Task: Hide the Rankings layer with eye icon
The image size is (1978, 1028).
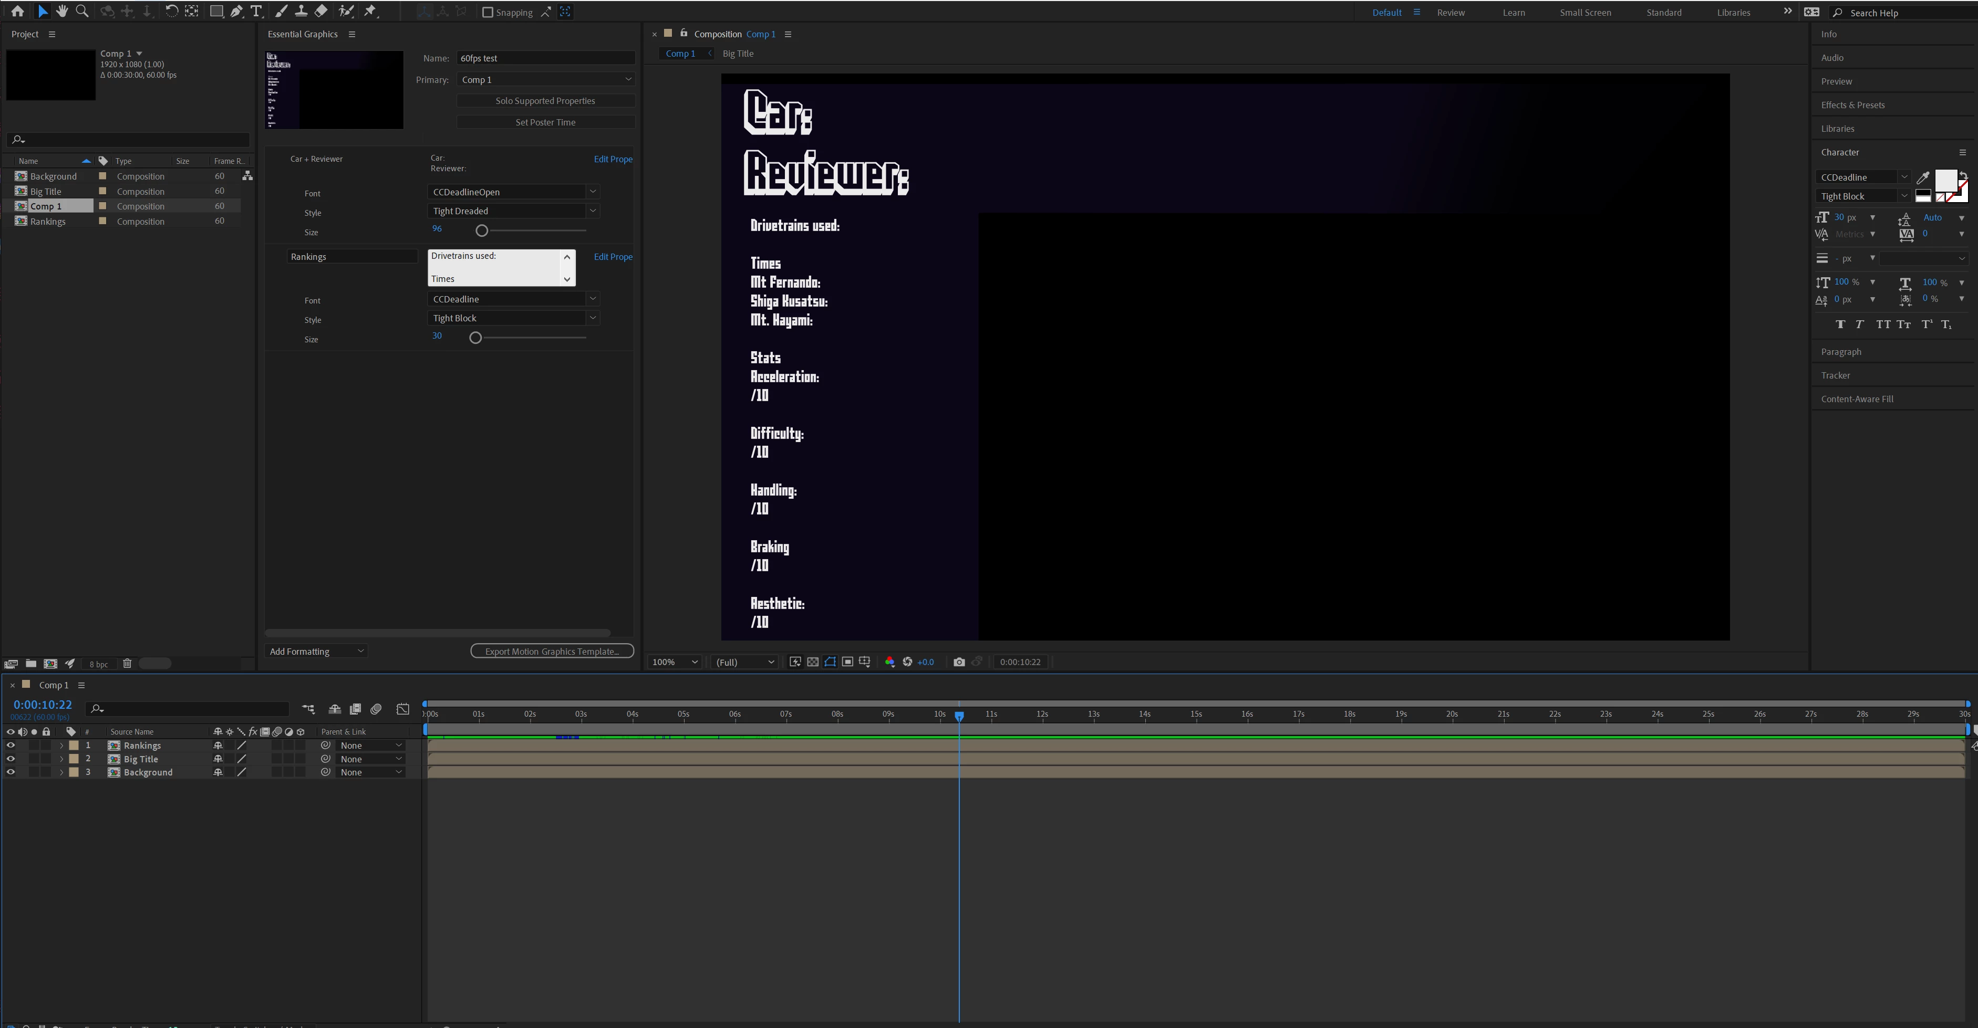Action: [x=11, y=746]
